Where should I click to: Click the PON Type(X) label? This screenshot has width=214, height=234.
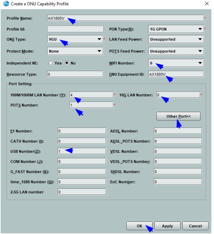click(121, 29)
